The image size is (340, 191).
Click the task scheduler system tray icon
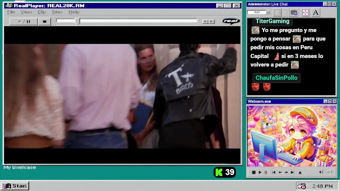point(301,186)
